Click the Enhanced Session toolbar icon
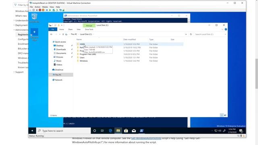The height and width of the screenshot is (145, 258). [60, 10]
